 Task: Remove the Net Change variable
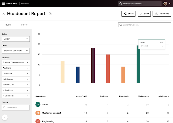28,79
